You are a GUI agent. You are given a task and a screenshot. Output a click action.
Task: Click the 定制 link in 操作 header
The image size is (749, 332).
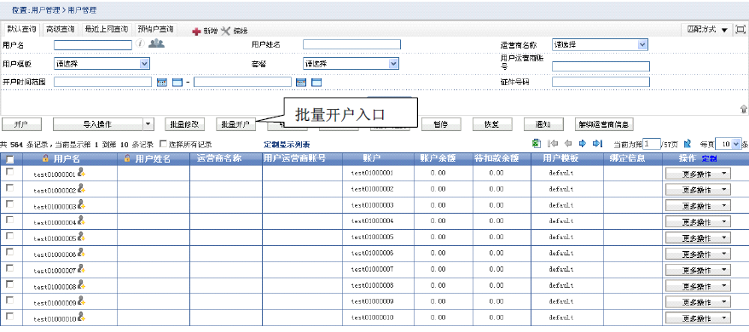(710, 158)
